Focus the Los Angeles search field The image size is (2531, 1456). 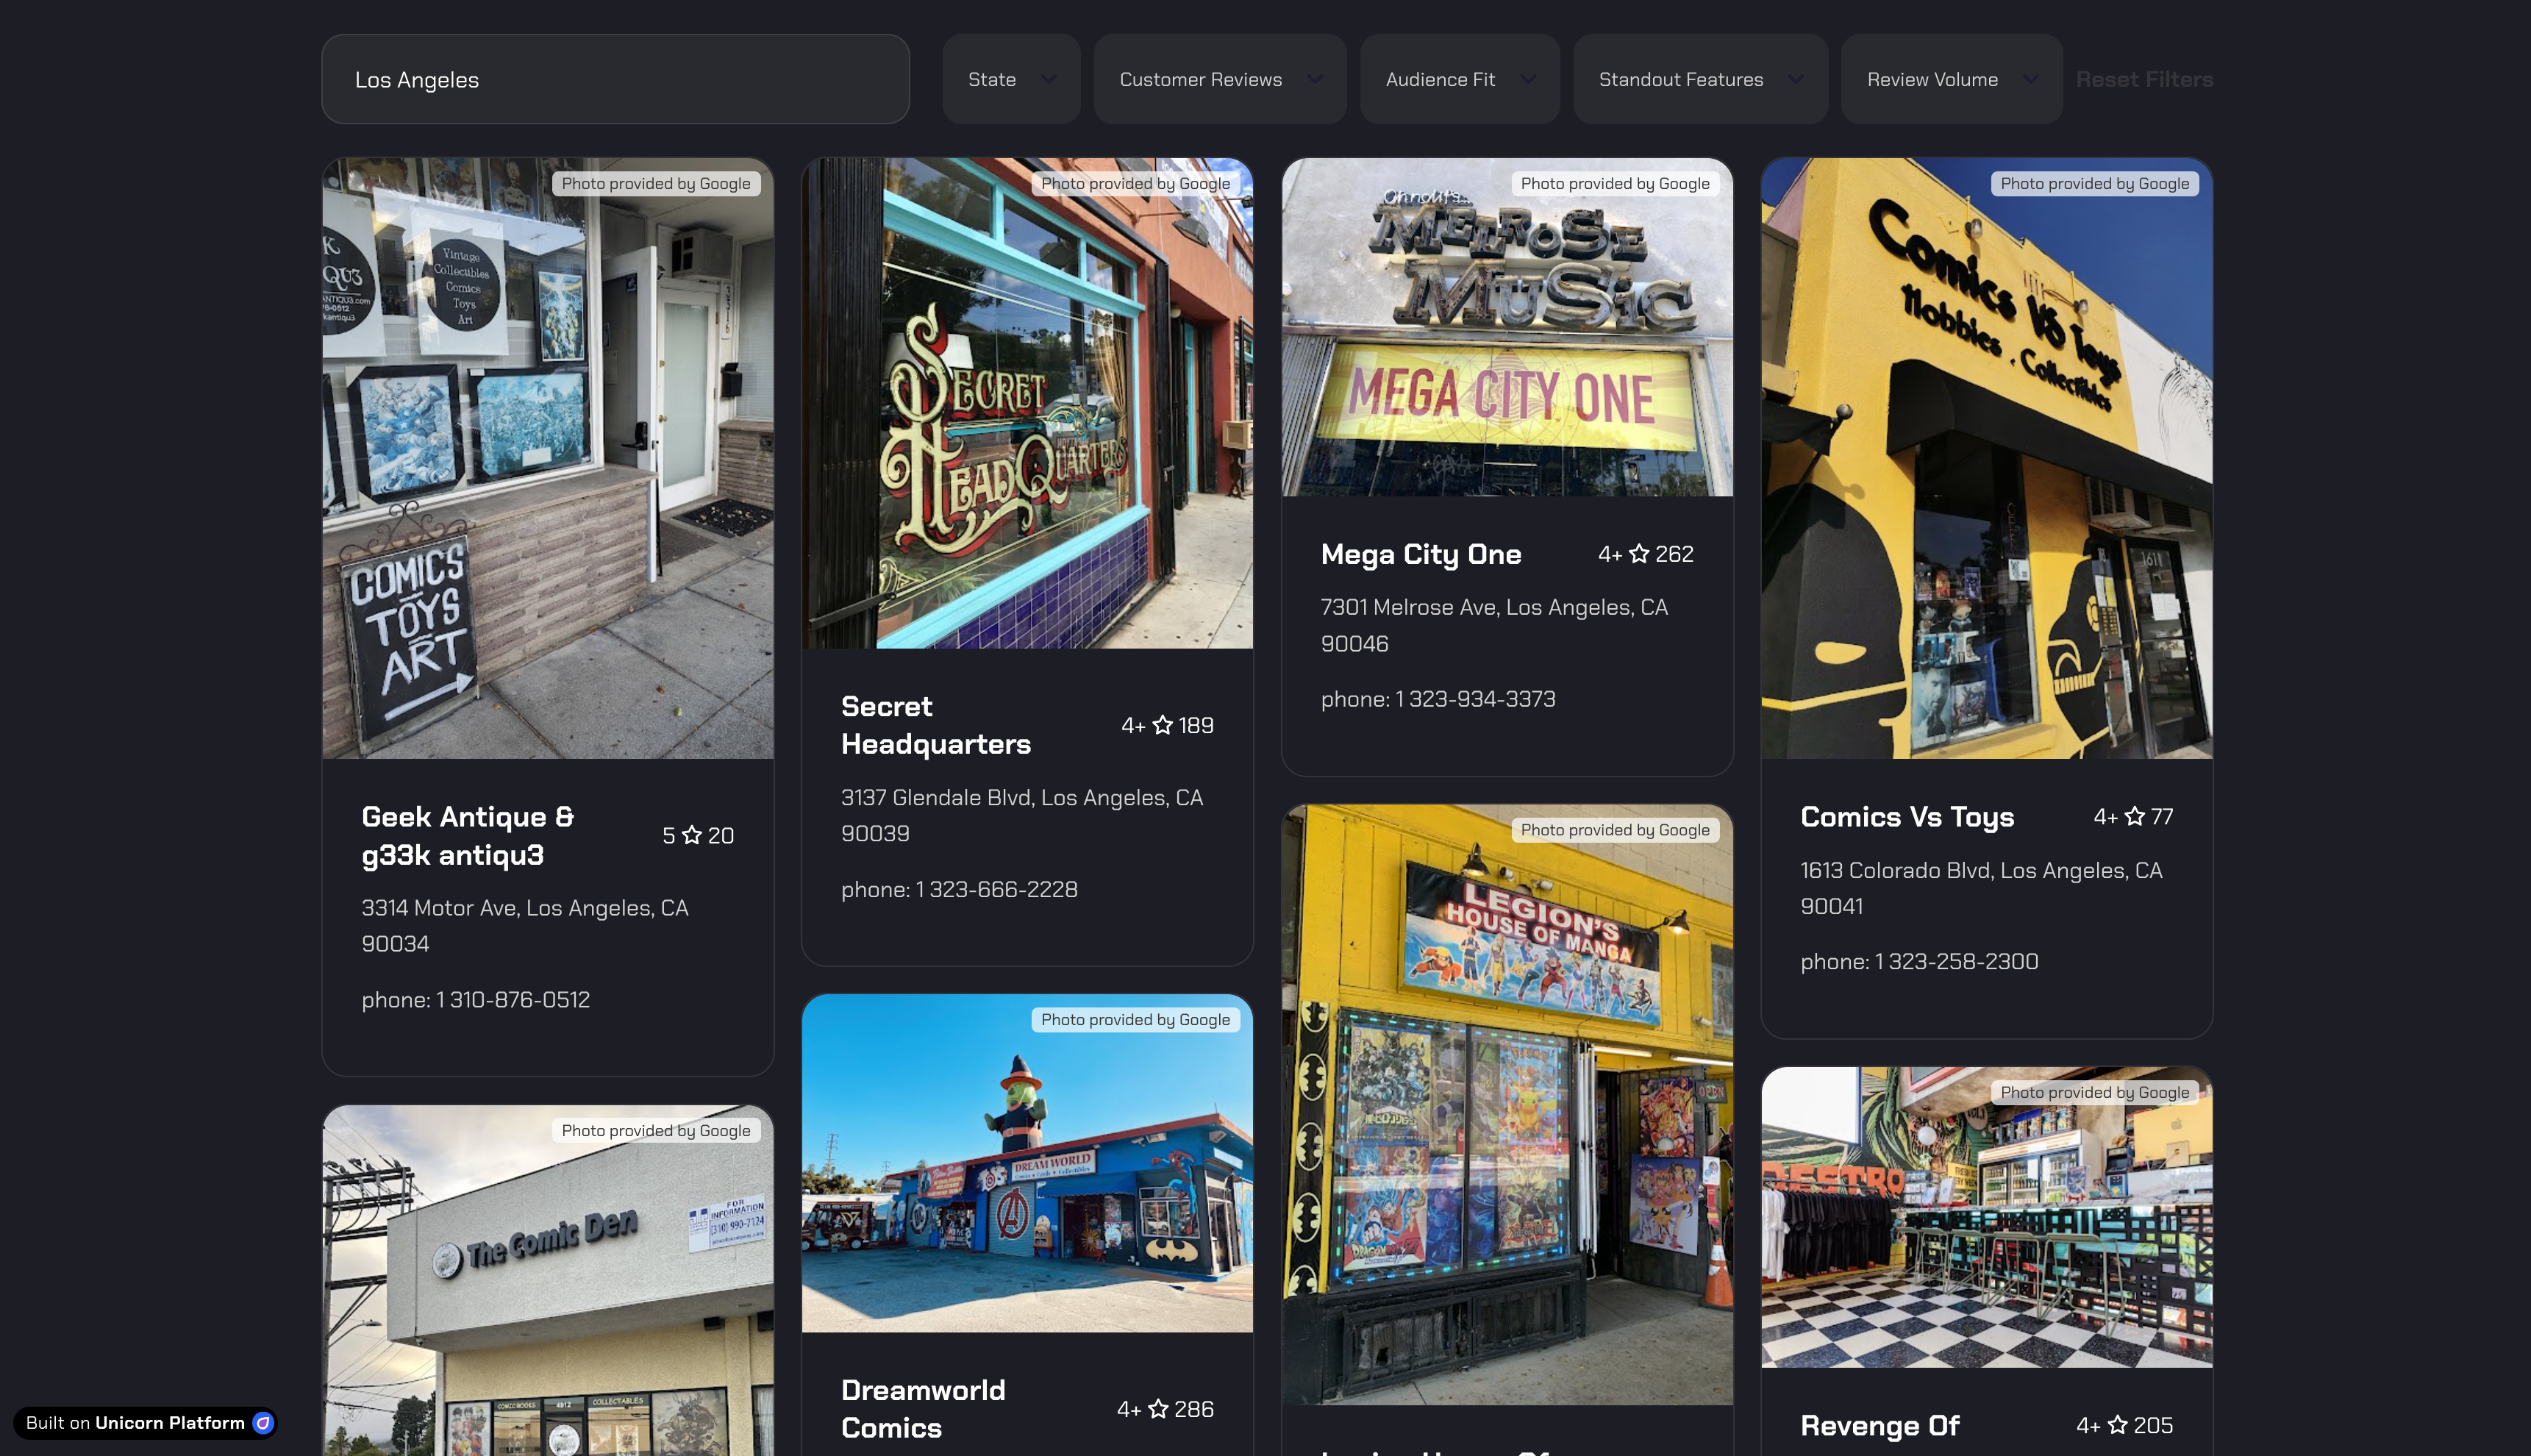click(615, 79)
